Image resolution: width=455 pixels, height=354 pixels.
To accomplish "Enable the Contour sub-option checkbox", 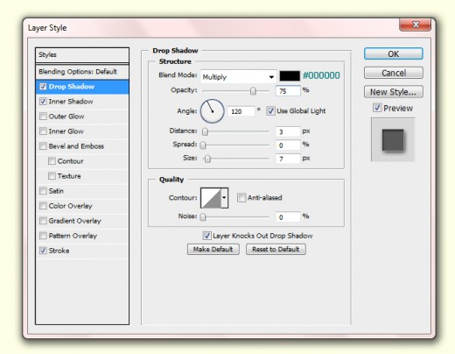I will [52, 161].
